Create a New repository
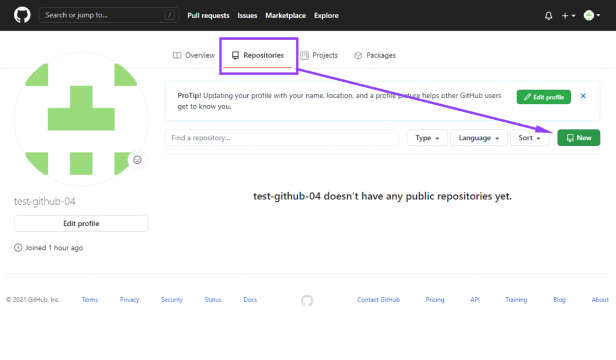Image resolution: width=616 pixels, height=360 pixels. (579, 137)
